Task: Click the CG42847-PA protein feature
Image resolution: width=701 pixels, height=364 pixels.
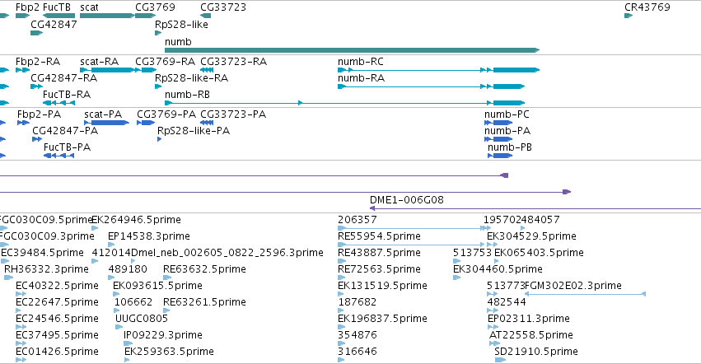Action: pos(37,139)
